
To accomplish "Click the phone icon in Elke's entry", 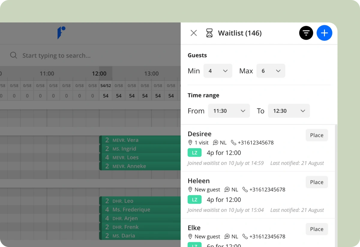I will pos(245,237).
